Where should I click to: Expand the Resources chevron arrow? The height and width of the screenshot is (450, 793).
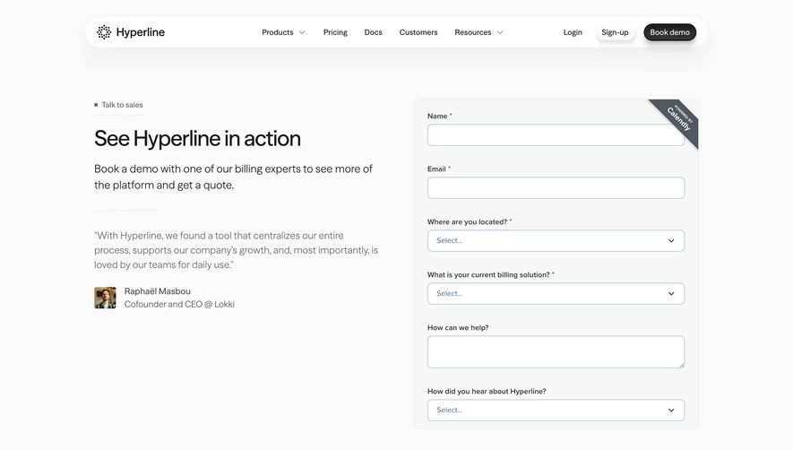tap(500, 32)
